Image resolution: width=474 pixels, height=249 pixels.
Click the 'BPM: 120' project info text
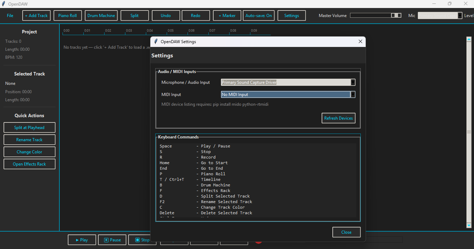14,57
